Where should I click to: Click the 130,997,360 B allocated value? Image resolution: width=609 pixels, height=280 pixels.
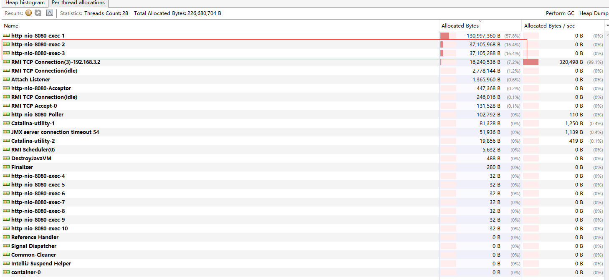point(483,35)
